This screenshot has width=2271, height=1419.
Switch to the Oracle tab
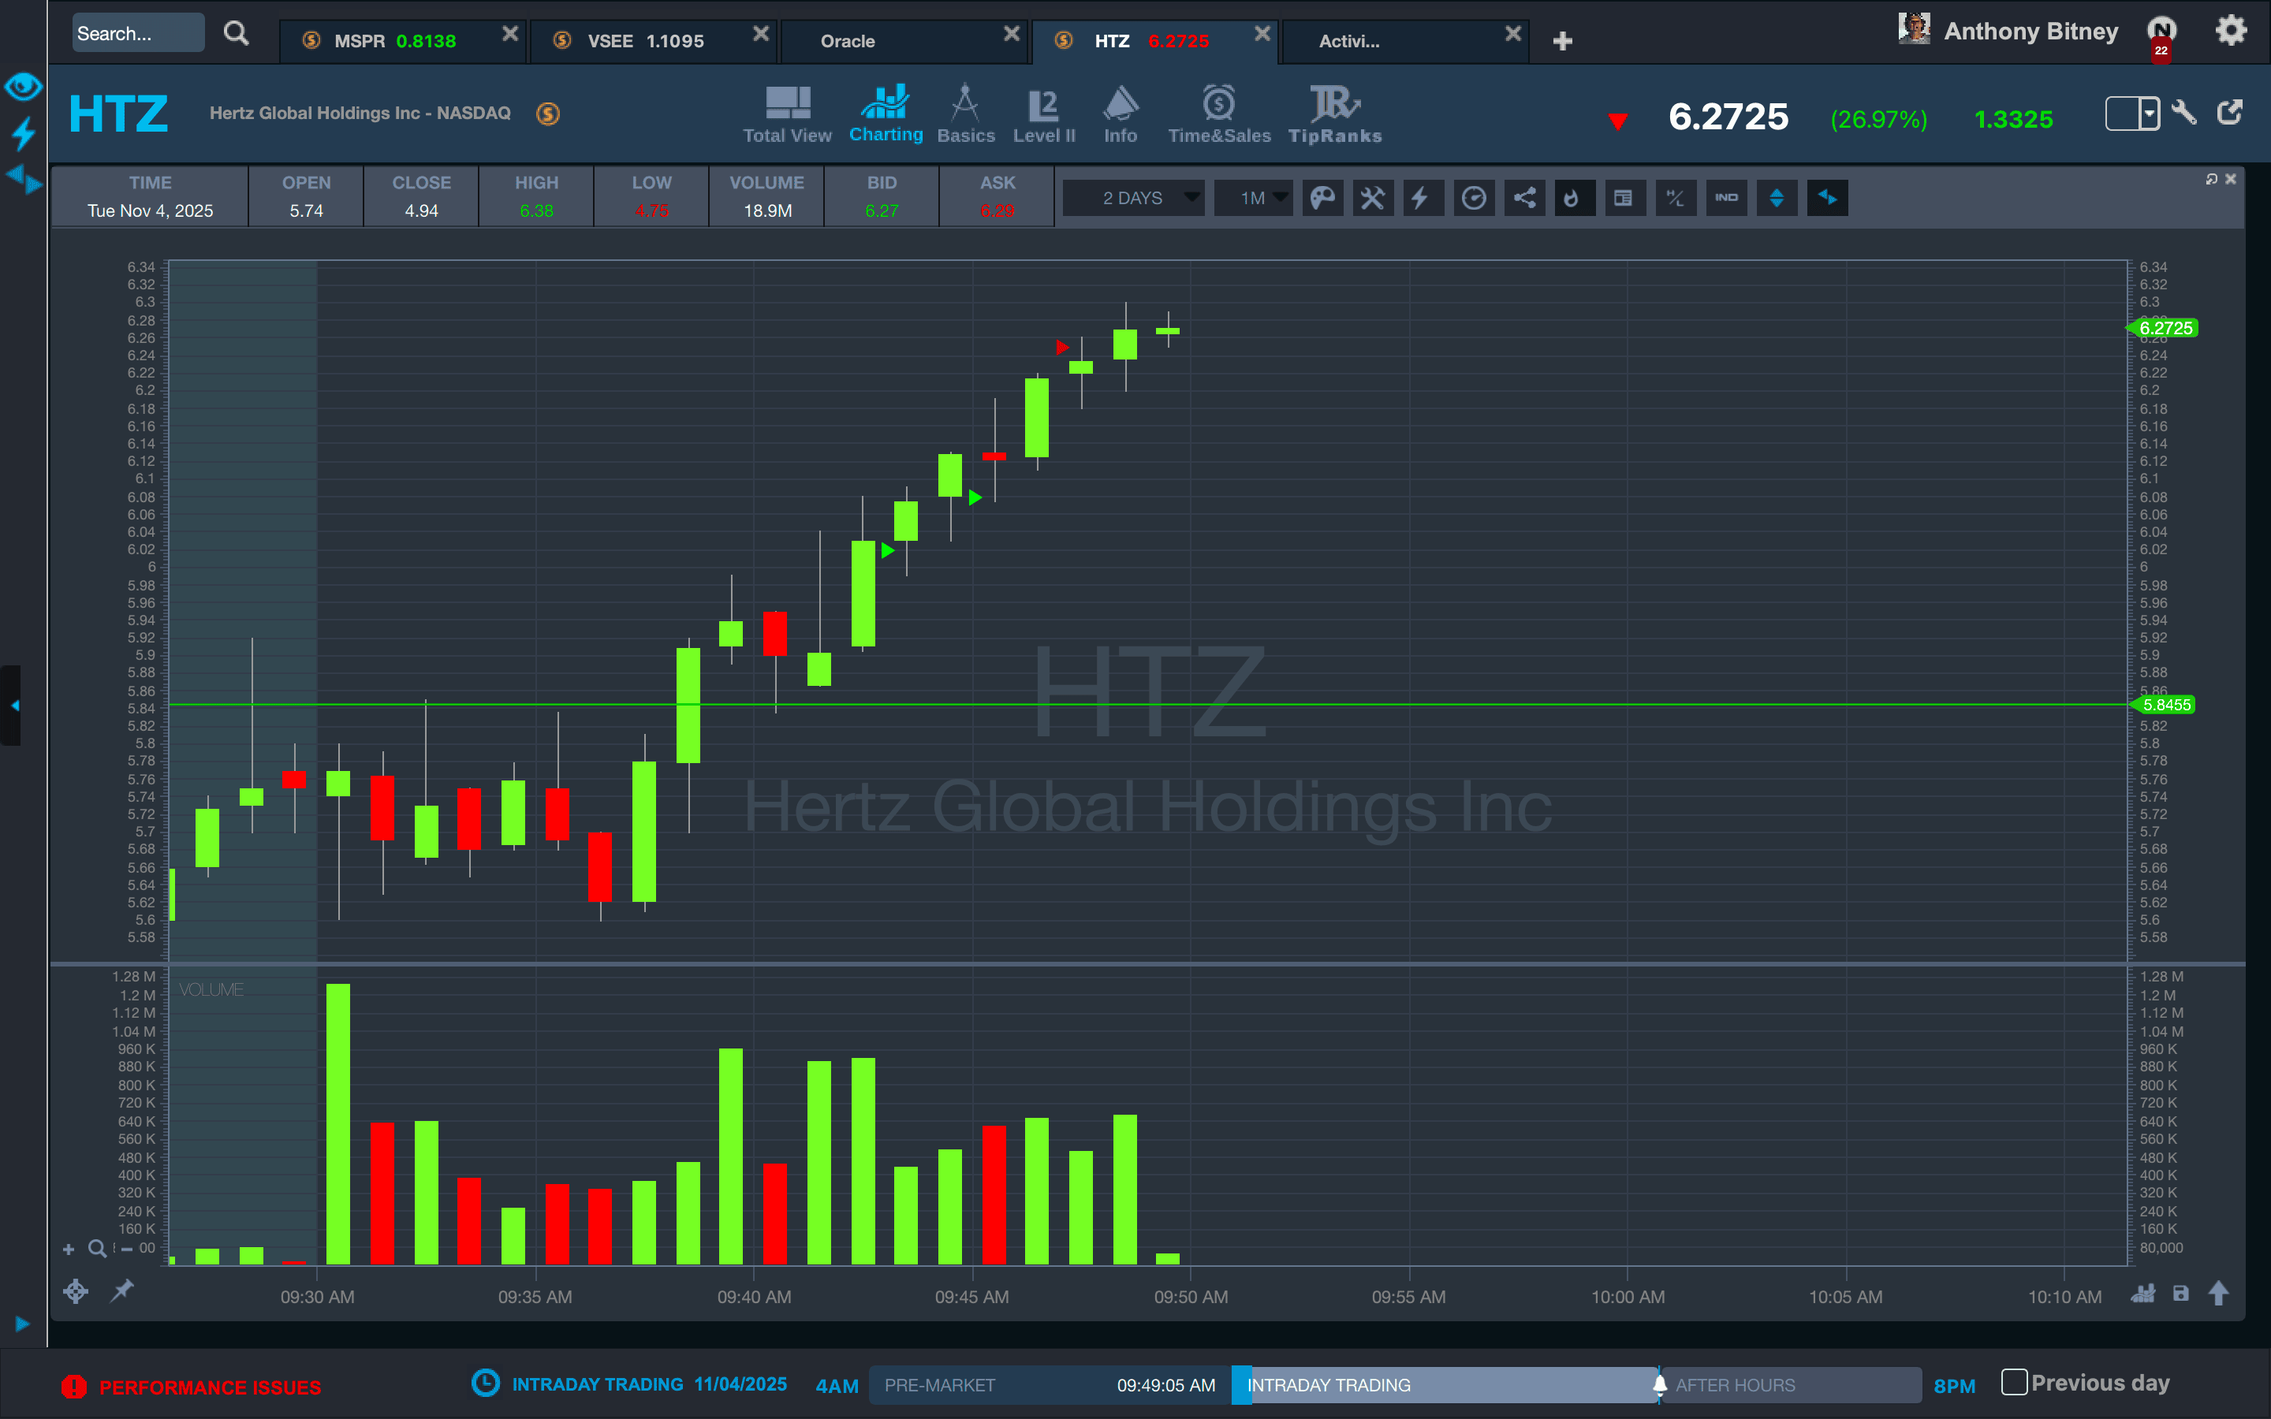point(848,41)
